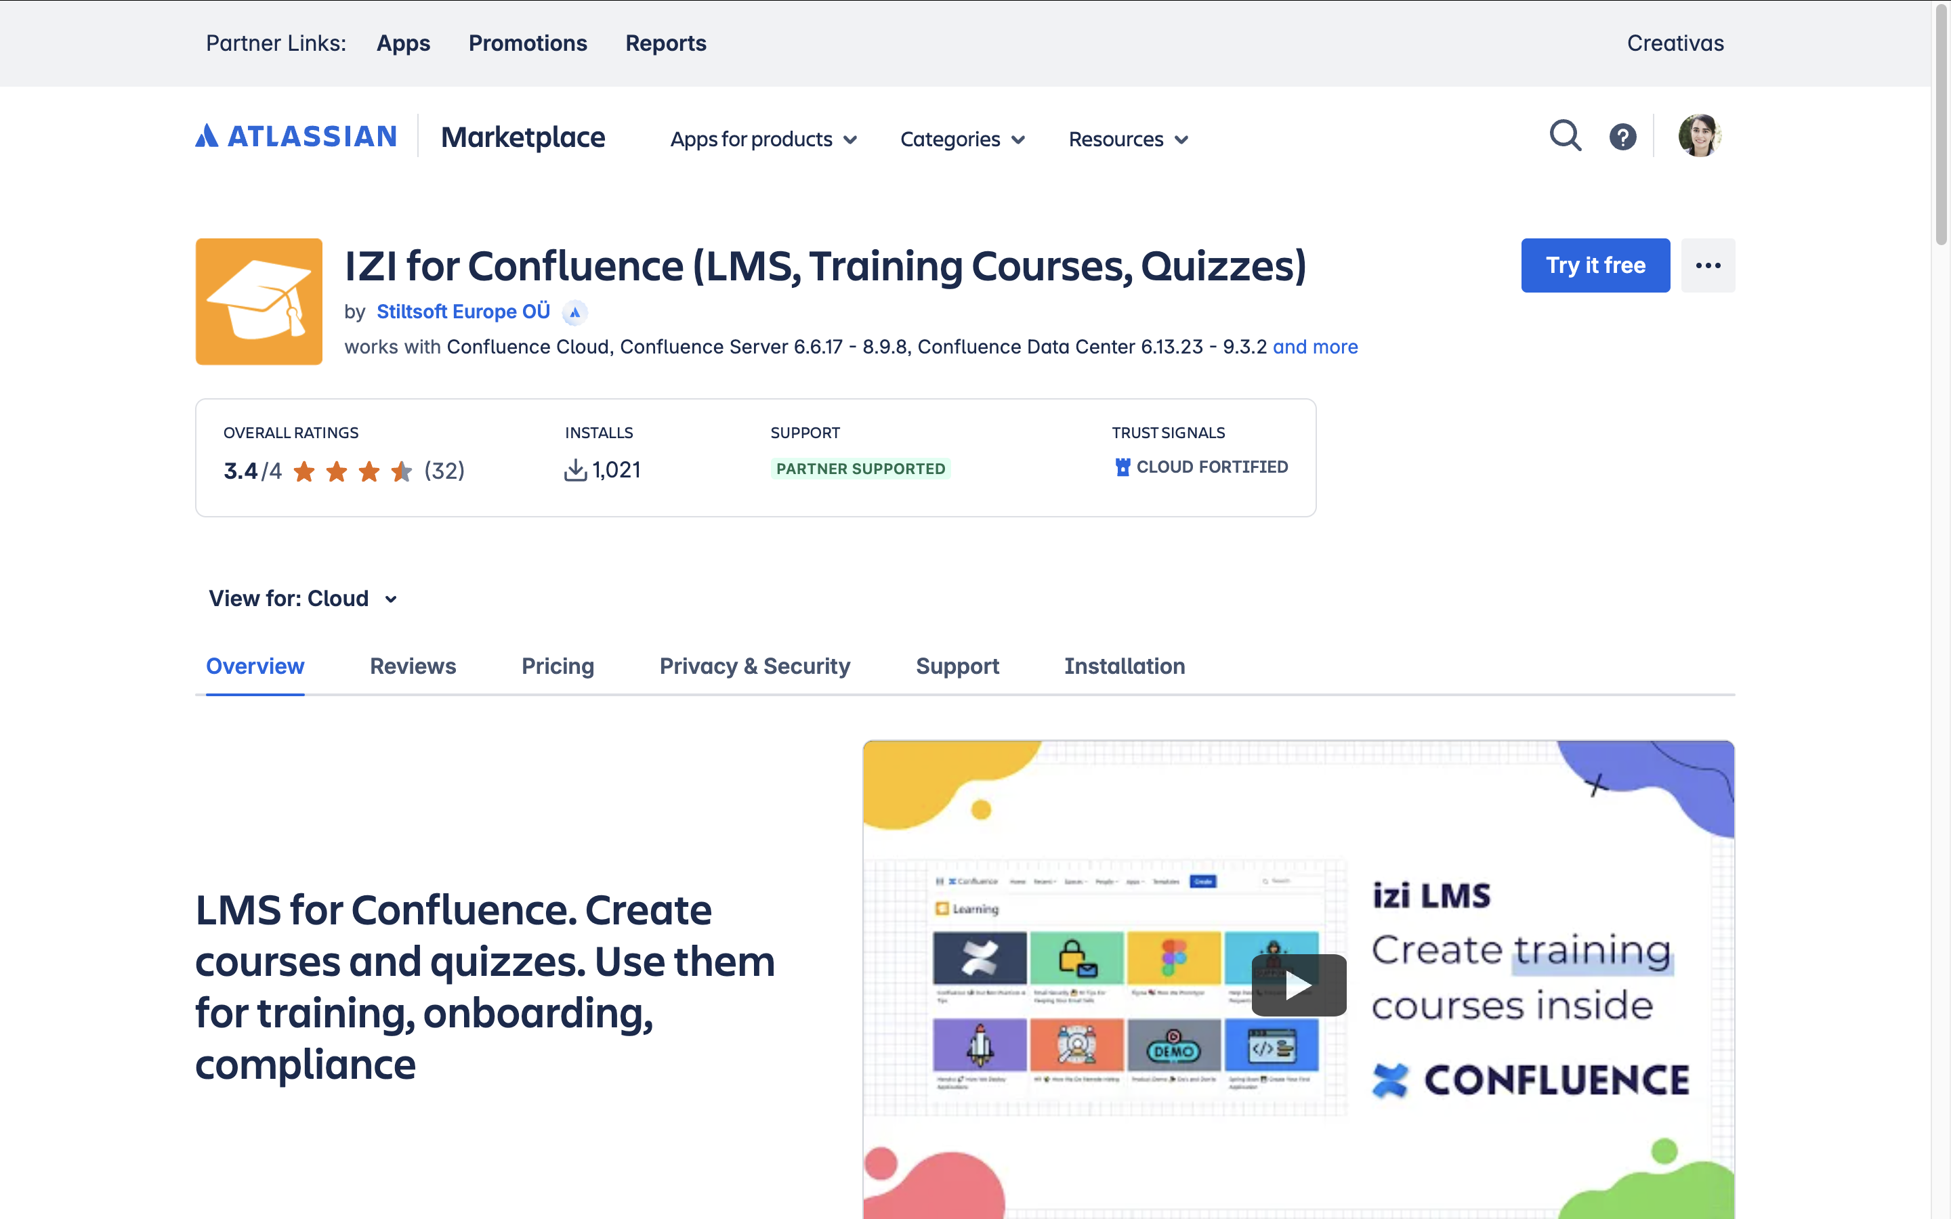Click the Try it free button
Image resolution: width=1951 pixels, height=1219 pixels.
[x=1595, y=265]
